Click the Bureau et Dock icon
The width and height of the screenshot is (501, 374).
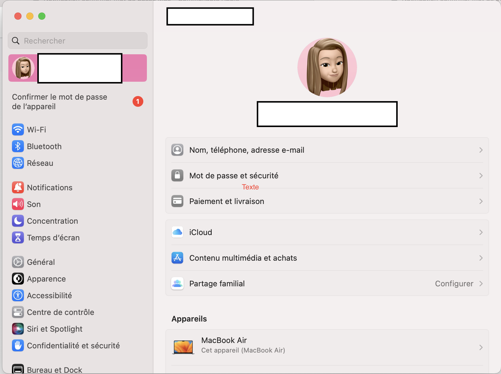coord(18,369)
